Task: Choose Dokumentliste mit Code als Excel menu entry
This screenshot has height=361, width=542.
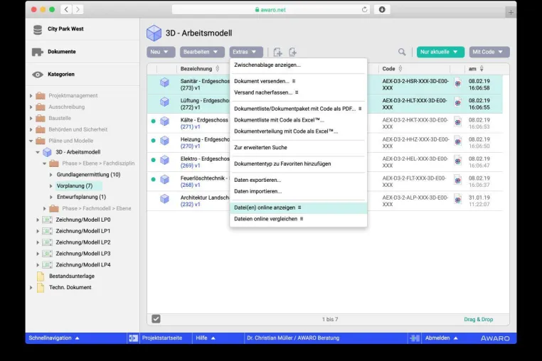Action: pyautogui.click(x=298, y=120)
